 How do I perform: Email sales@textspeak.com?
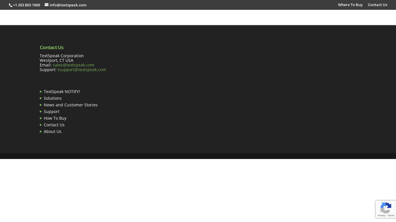click(x=74, y=65)
